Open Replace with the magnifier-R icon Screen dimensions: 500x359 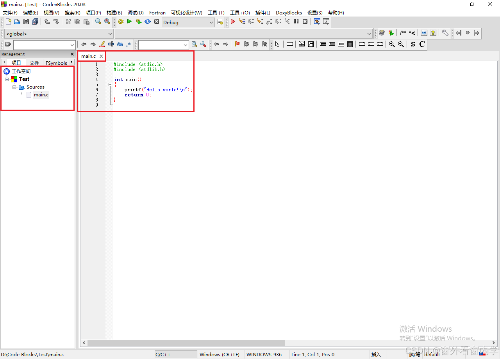click(107, 22)
